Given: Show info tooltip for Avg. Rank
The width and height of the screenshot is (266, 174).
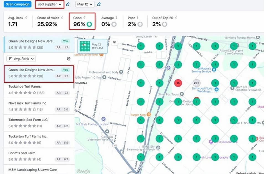Looking at the screenshot, I should click(x=26, y=18).
